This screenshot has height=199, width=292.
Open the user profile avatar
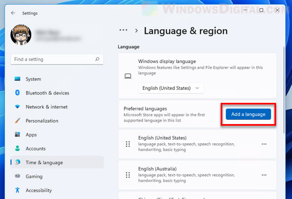[21, 35]
